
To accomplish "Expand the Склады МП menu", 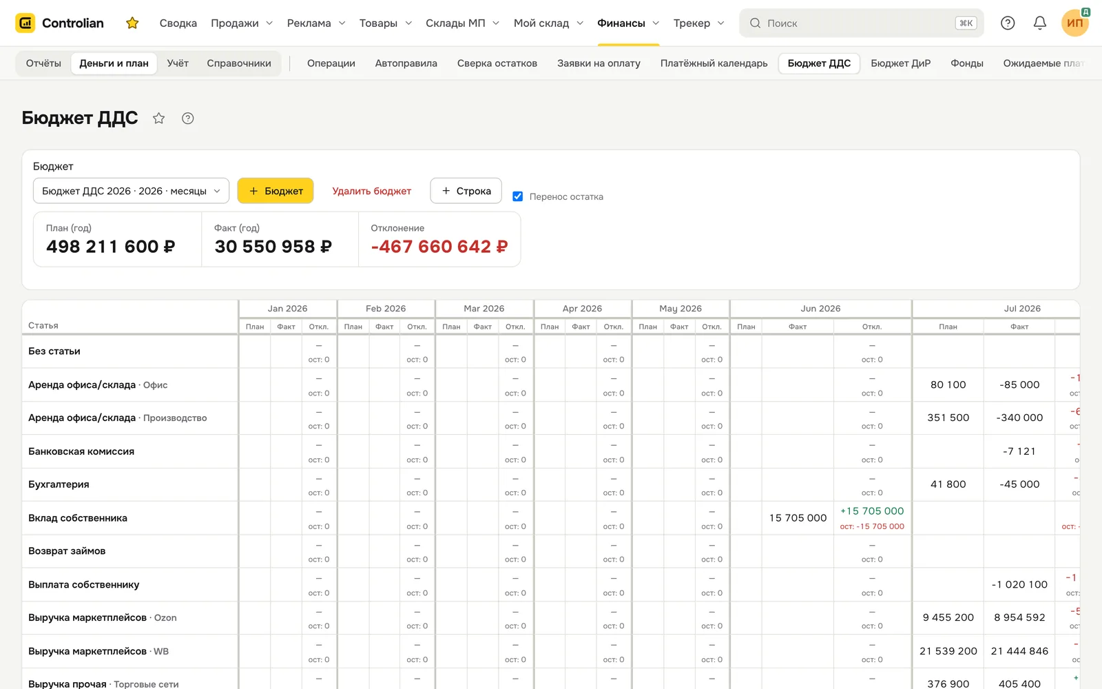I will [x=462, y=23].
